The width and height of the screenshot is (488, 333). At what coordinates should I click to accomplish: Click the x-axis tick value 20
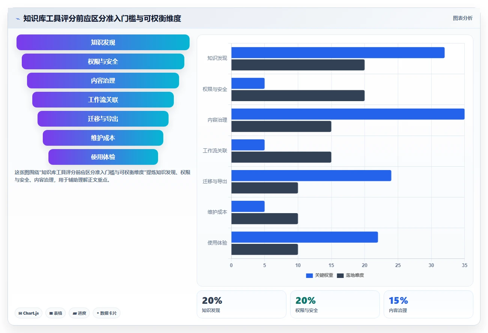coord(364,265)
